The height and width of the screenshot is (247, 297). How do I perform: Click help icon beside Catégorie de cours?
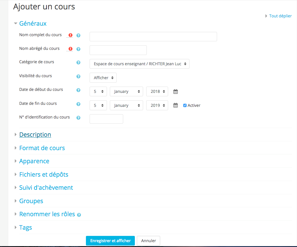[79, 62]
